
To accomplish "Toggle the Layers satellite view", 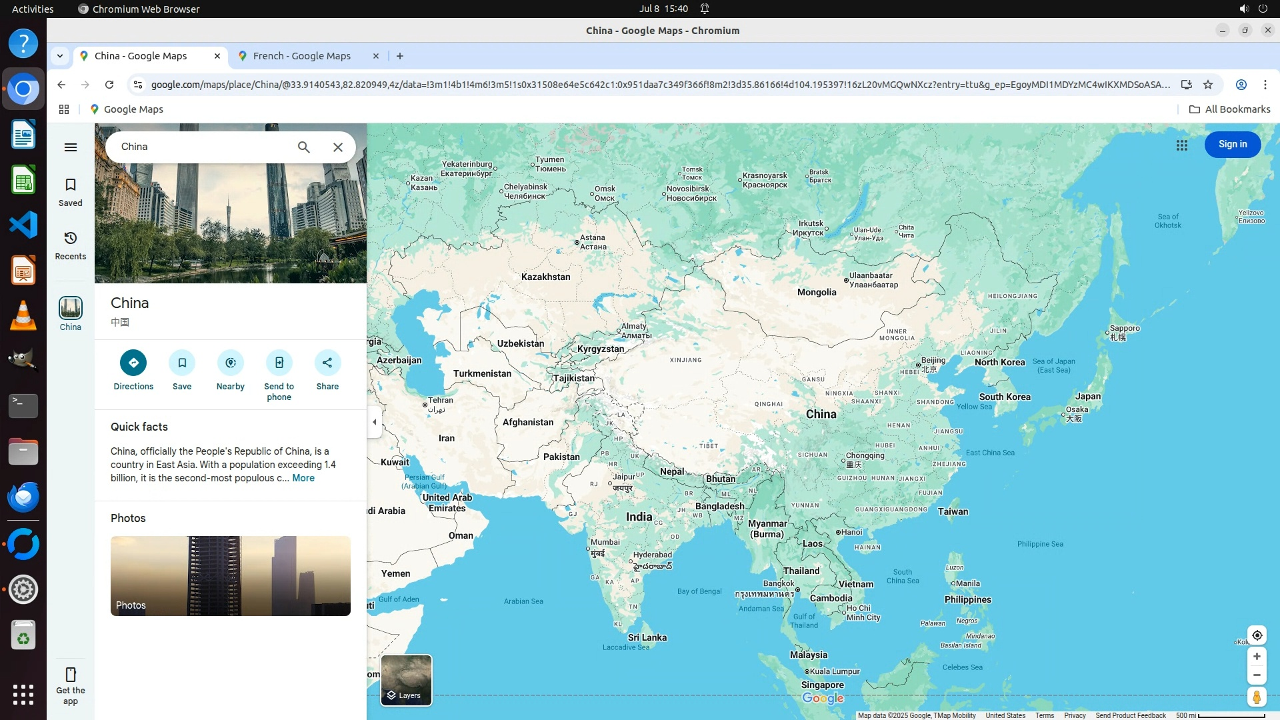I will 406,680.
